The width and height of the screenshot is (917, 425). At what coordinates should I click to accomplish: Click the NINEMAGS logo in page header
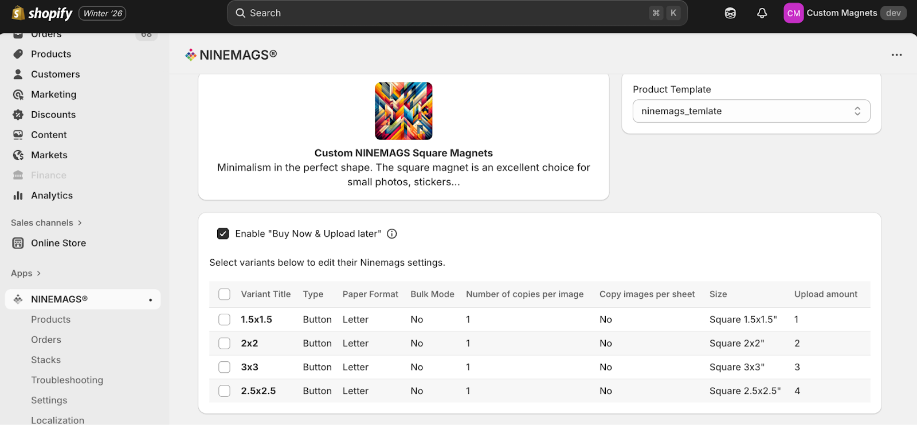tap(191, 55)
